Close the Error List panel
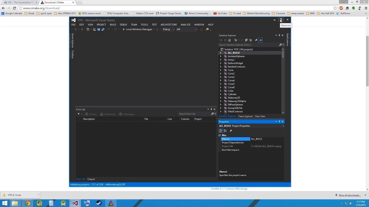 point(214,109)
